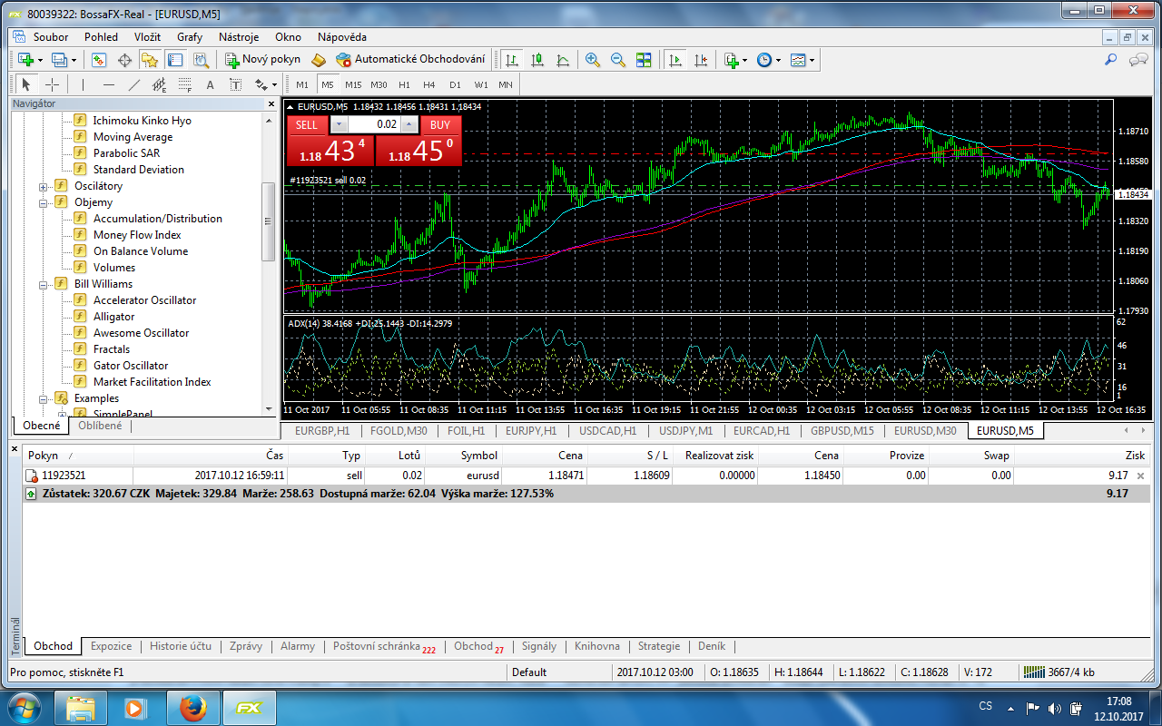
Task: Increase trade volume with up arrow
Action: click(409, 124)
